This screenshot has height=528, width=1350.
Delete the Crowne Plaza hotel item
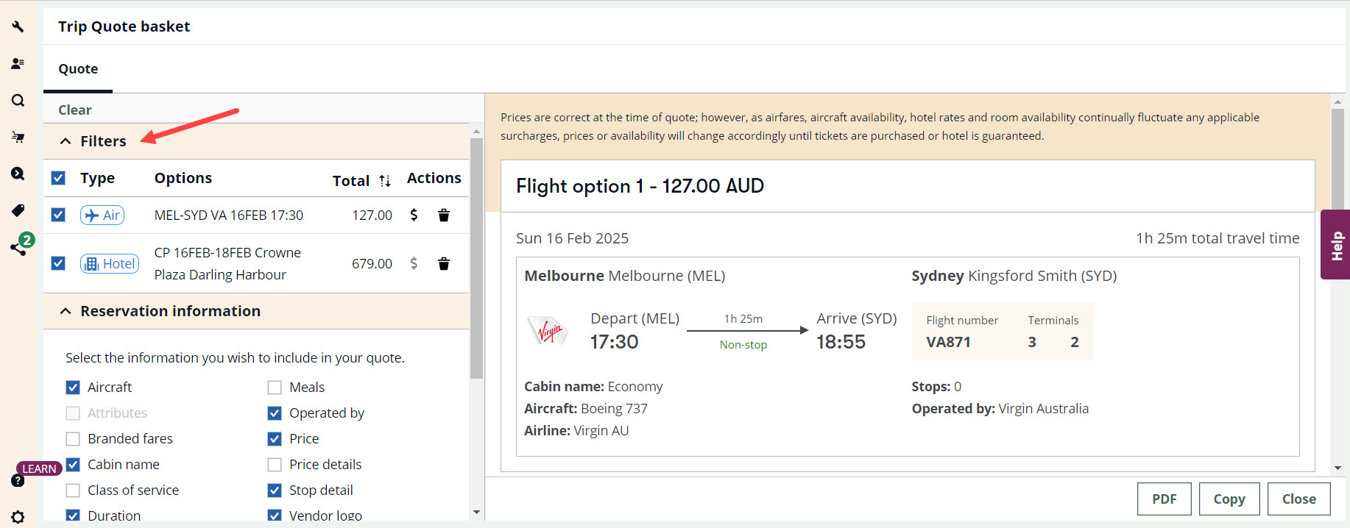pos(444,263)
